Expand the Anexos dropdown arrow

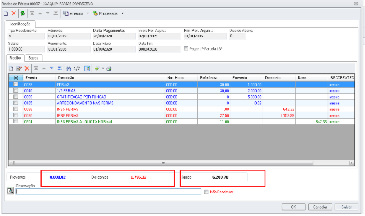click(x=88, y=13)
